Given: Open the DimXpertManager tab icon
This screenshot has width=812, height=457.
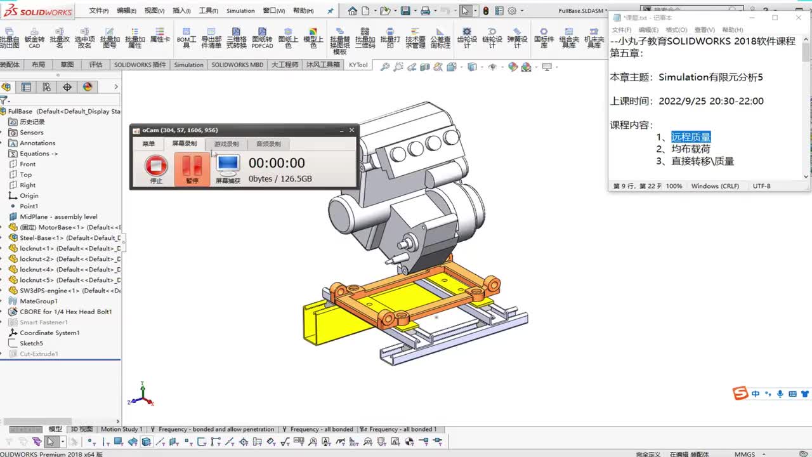Looking at the screenshot, I should click(67, 87).
